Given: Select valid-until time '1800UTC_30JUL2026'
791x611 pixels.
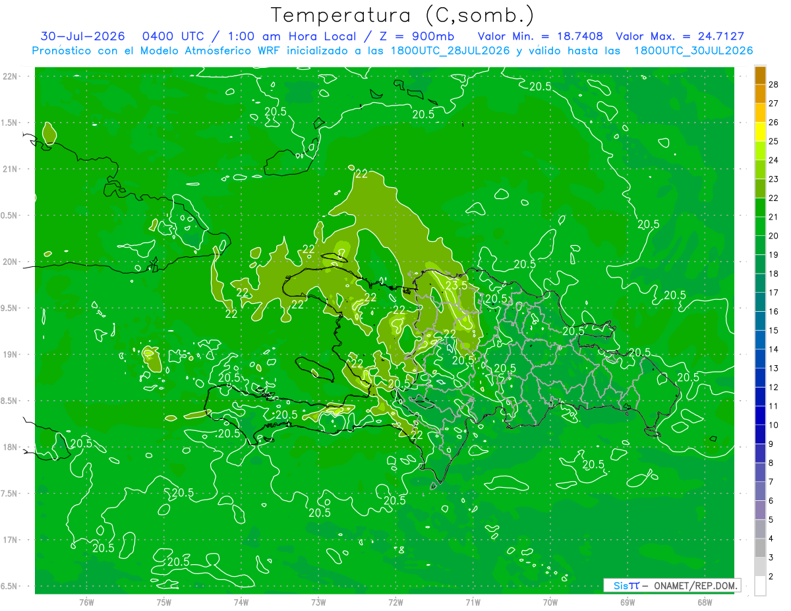Looking at the screenshot, I should point(693,51).
